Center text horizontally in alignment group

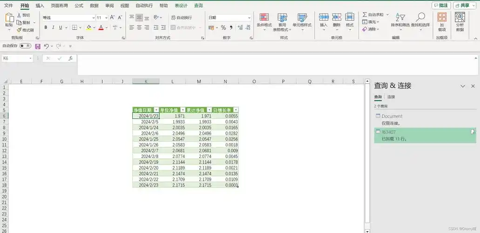139,27
